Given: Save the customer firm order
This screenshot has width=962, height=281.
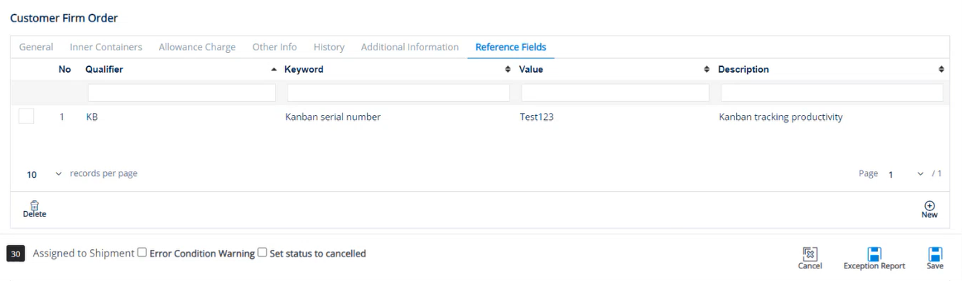Looking at the screenshot, I should pyautogui.click(x=935, y=254).
